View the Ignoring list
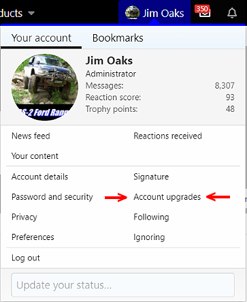 [x=149, y=237]
